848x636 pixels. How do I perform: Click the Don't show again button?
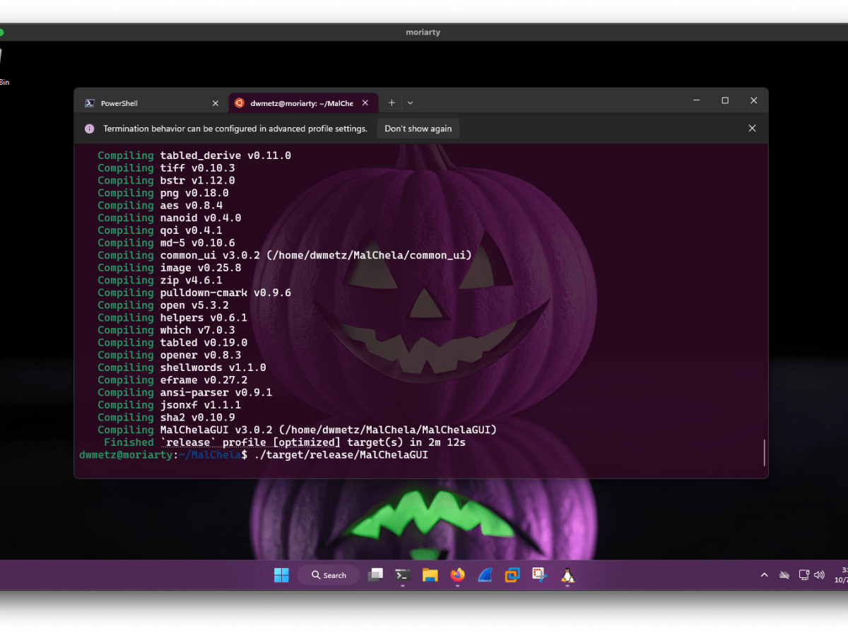418,129
